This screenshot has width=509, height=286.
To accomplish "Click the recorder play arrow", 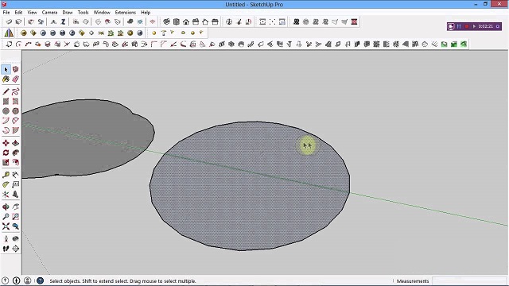I will point(474,26).
